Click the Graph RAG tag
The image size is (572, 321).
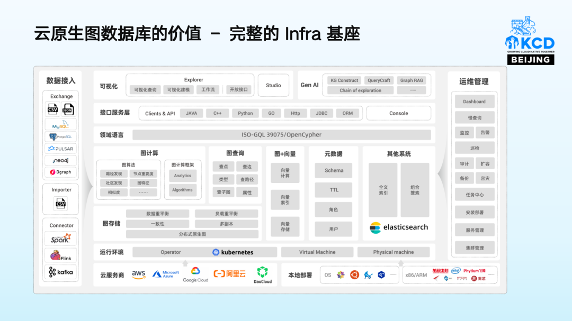tap(412, 80)
